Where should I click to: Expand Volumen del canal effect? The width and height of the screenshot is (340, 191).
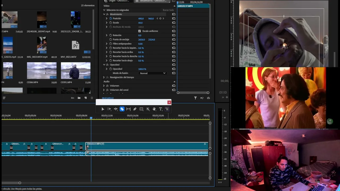click(104, 90)
